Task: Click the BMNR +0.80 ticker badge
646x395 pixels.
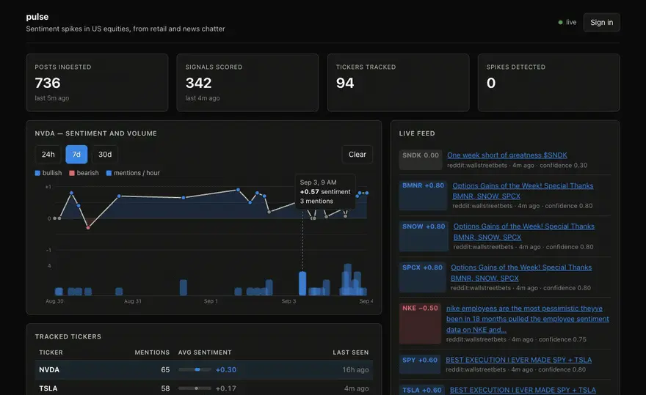Action: point(423,195)
